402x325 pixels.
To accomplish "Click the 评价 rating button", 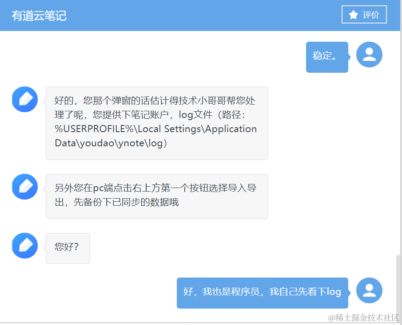I will (364, 15).
